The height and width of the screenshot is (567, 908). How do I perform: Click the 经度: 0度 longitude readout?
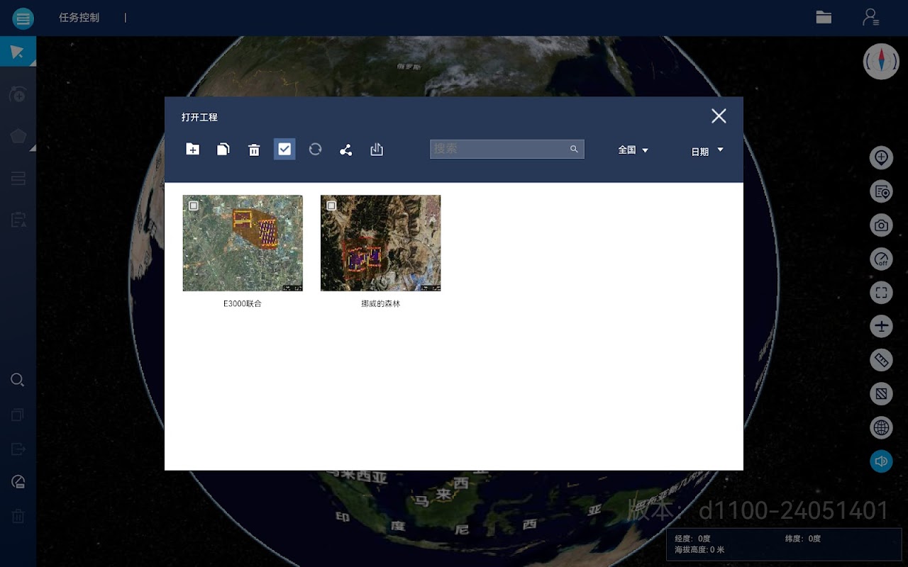[x=692, y=539]
